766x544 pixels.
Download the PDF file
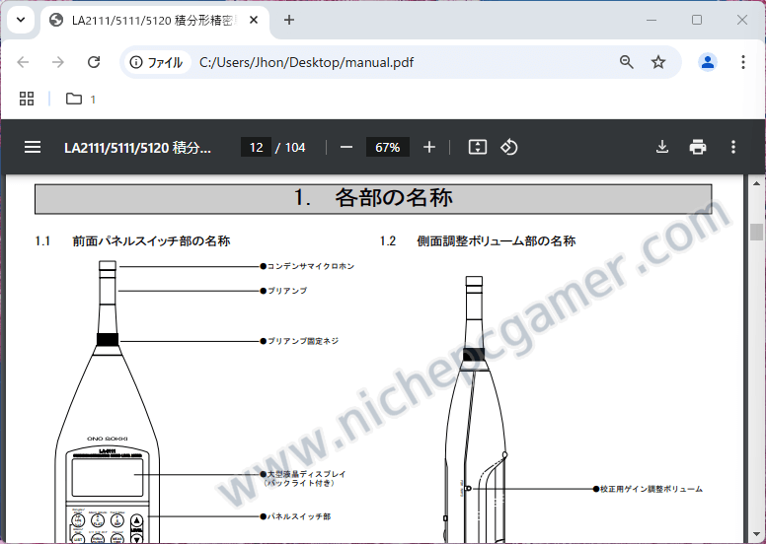(x=662, y=148)
